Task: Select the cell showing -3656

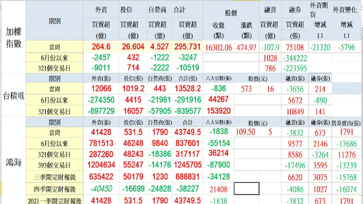Action: (x=294, y=89)
